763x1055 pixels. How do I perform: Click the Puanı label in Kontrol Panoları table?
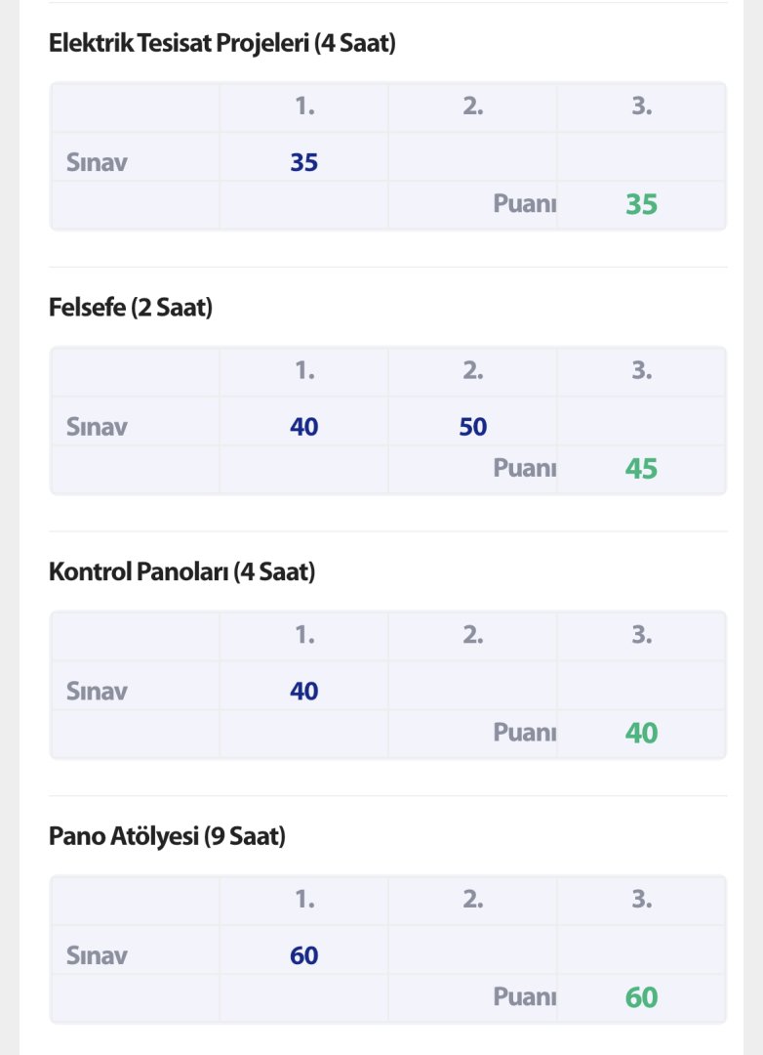click(x=524, y=733)
